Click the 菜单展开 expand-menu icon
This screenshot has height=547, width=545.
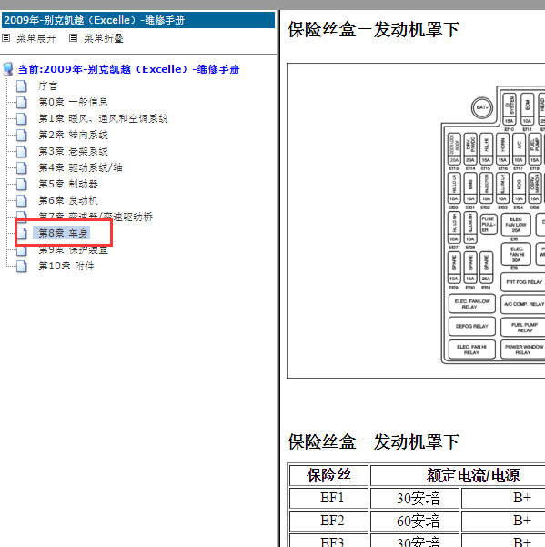coord(6,38)
